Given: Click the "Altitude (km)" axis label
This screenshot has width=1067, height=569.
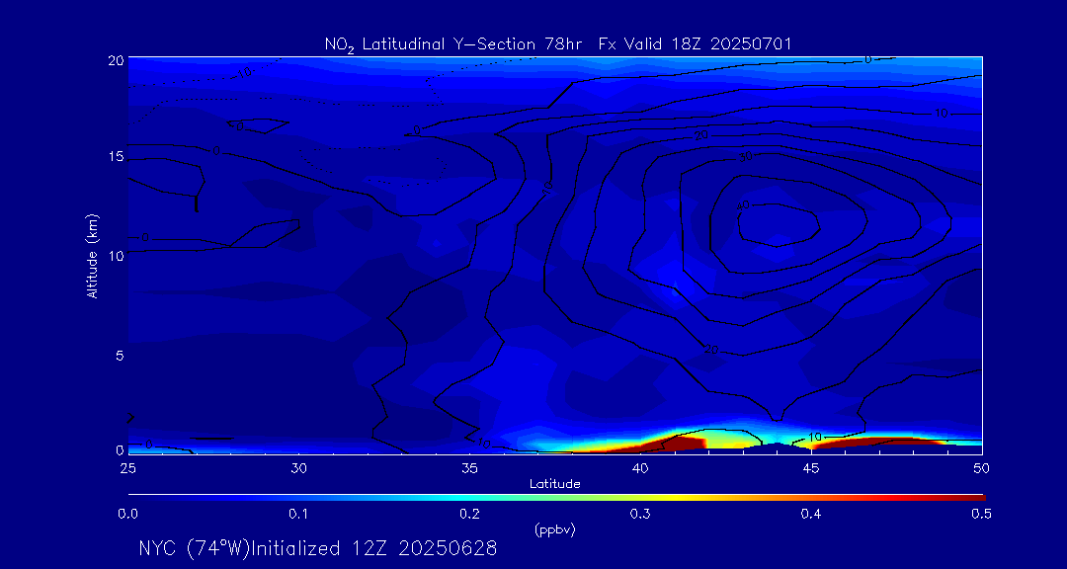Looking at the screenshot, I should [91, 255].
